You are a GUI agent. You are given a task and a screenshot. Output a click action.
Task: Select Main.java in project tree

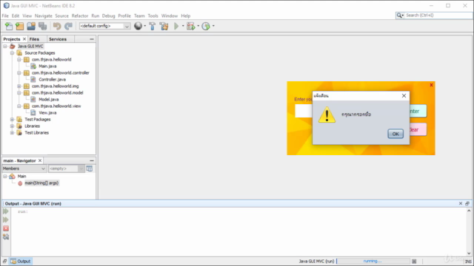[x=47, y=66]
